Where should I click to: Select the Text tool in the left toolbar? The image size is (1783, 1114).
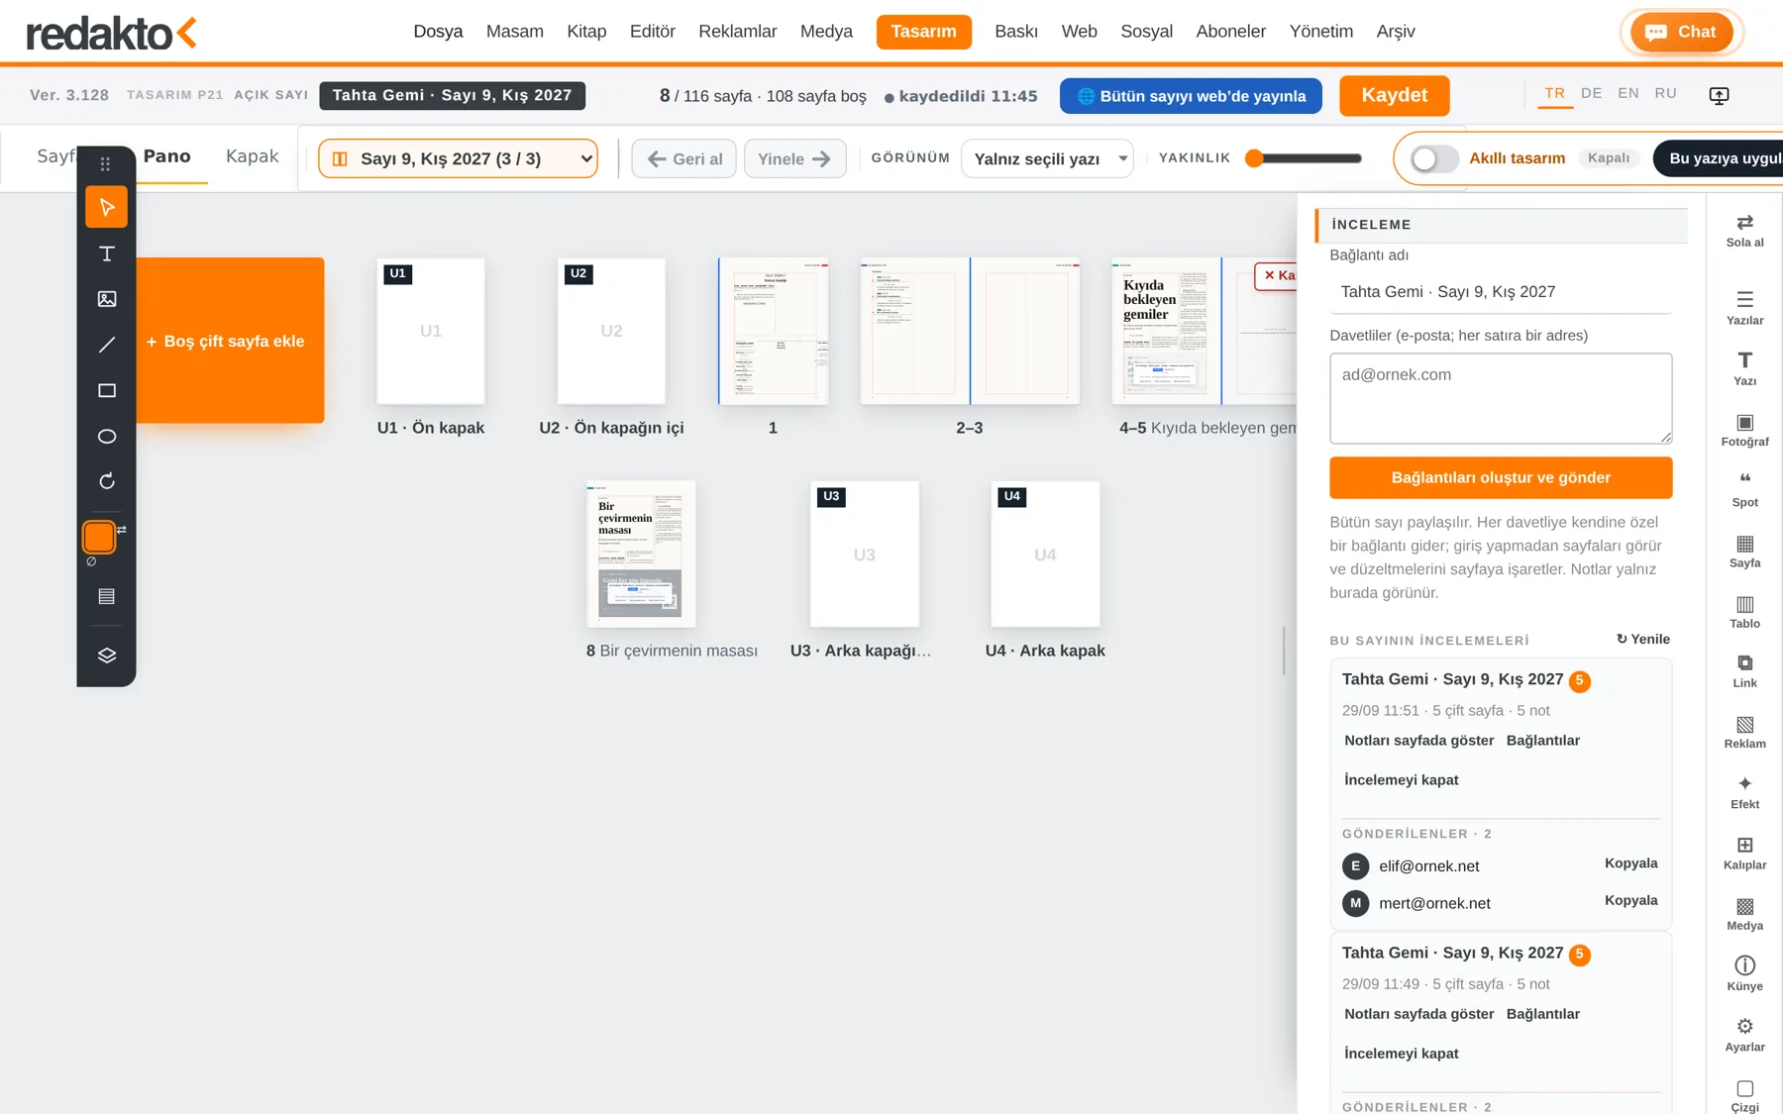click(x=107, y=253)
